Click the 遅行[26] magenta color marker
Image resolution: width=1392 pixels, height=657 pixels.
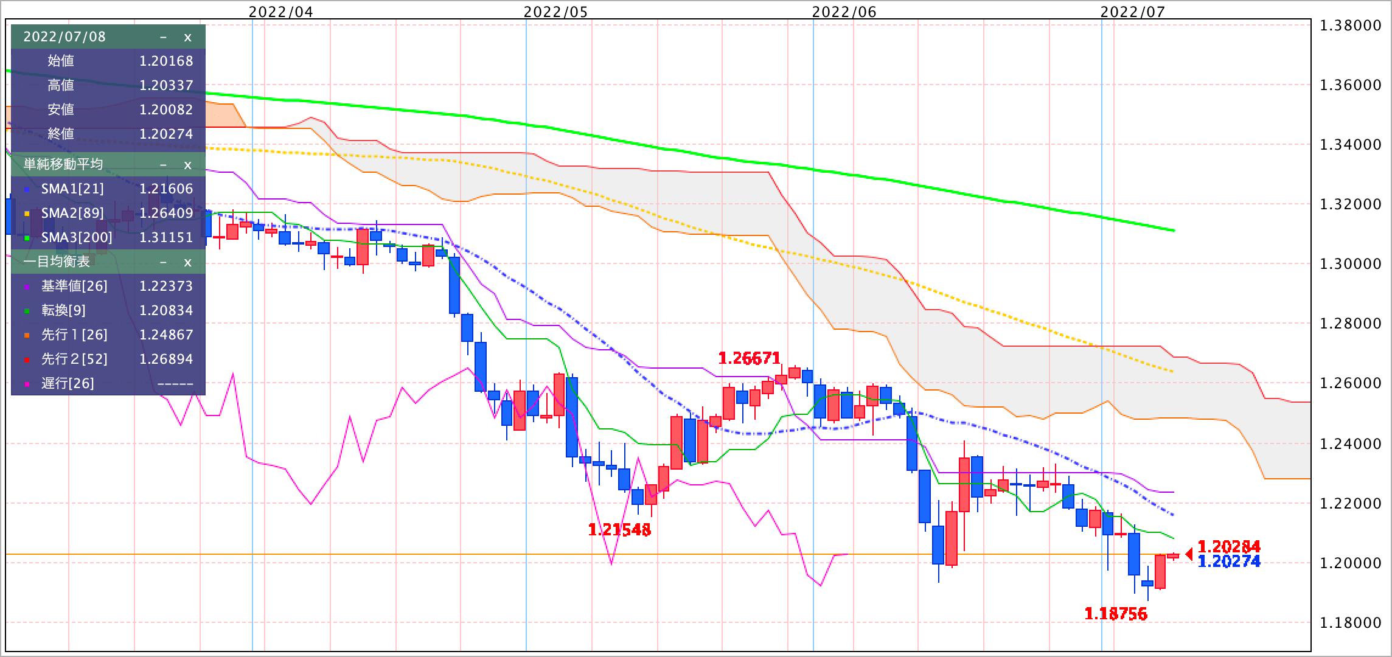(27, 384)
